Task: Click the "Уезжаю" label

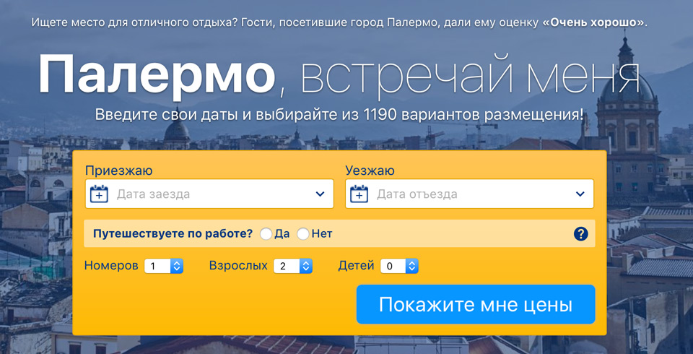Action: (370, 170)
